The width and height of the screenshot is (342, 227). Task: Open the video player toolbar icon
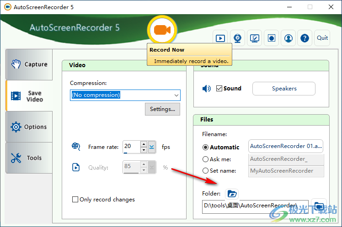pos(220,38)
